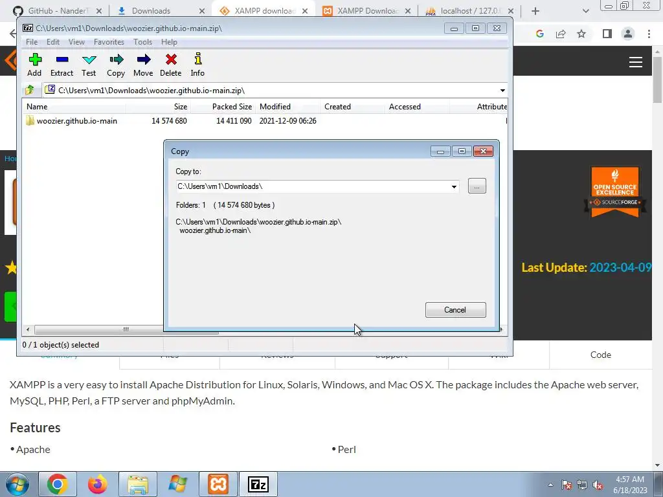Sort file list by Size column

pyautogui.click(x=158, y=107)
